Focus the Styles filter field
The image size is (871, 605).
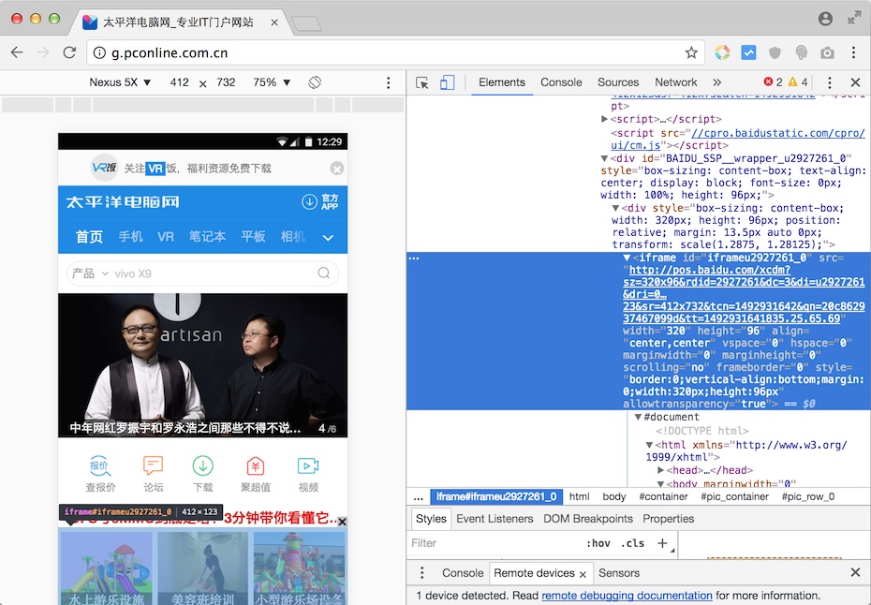495,543
